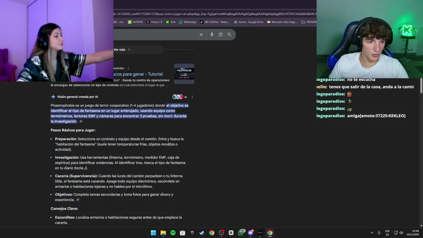Screen dimensions: 423x238
Task: Expand the Ver más option
Action: [x=122, y=50]
